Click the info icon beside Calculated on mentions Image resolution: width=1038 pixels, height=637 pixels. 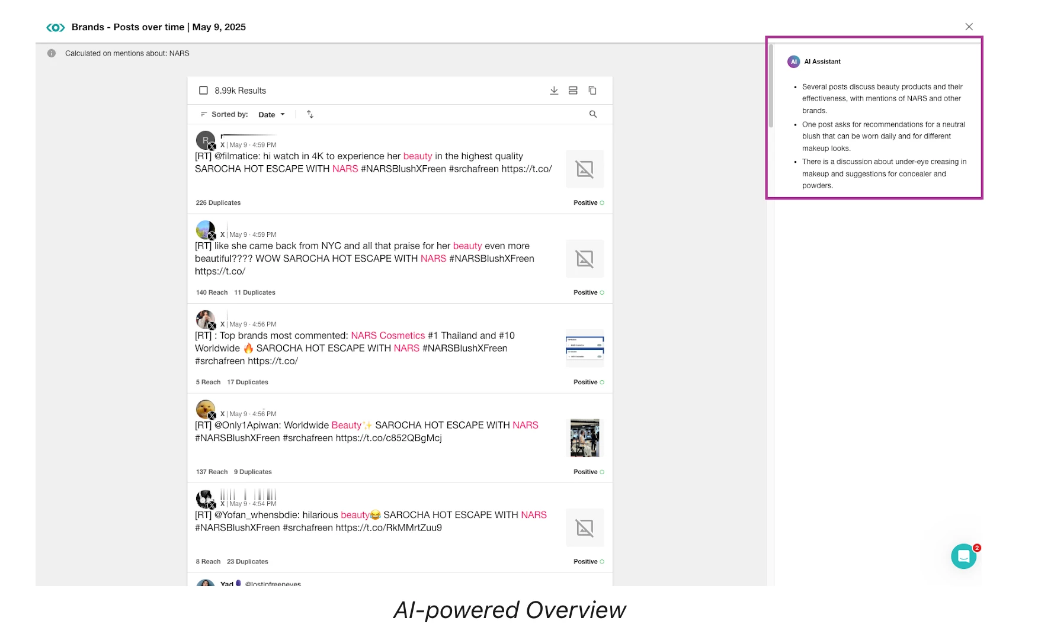pyautogui.click(x=52, y=53)
